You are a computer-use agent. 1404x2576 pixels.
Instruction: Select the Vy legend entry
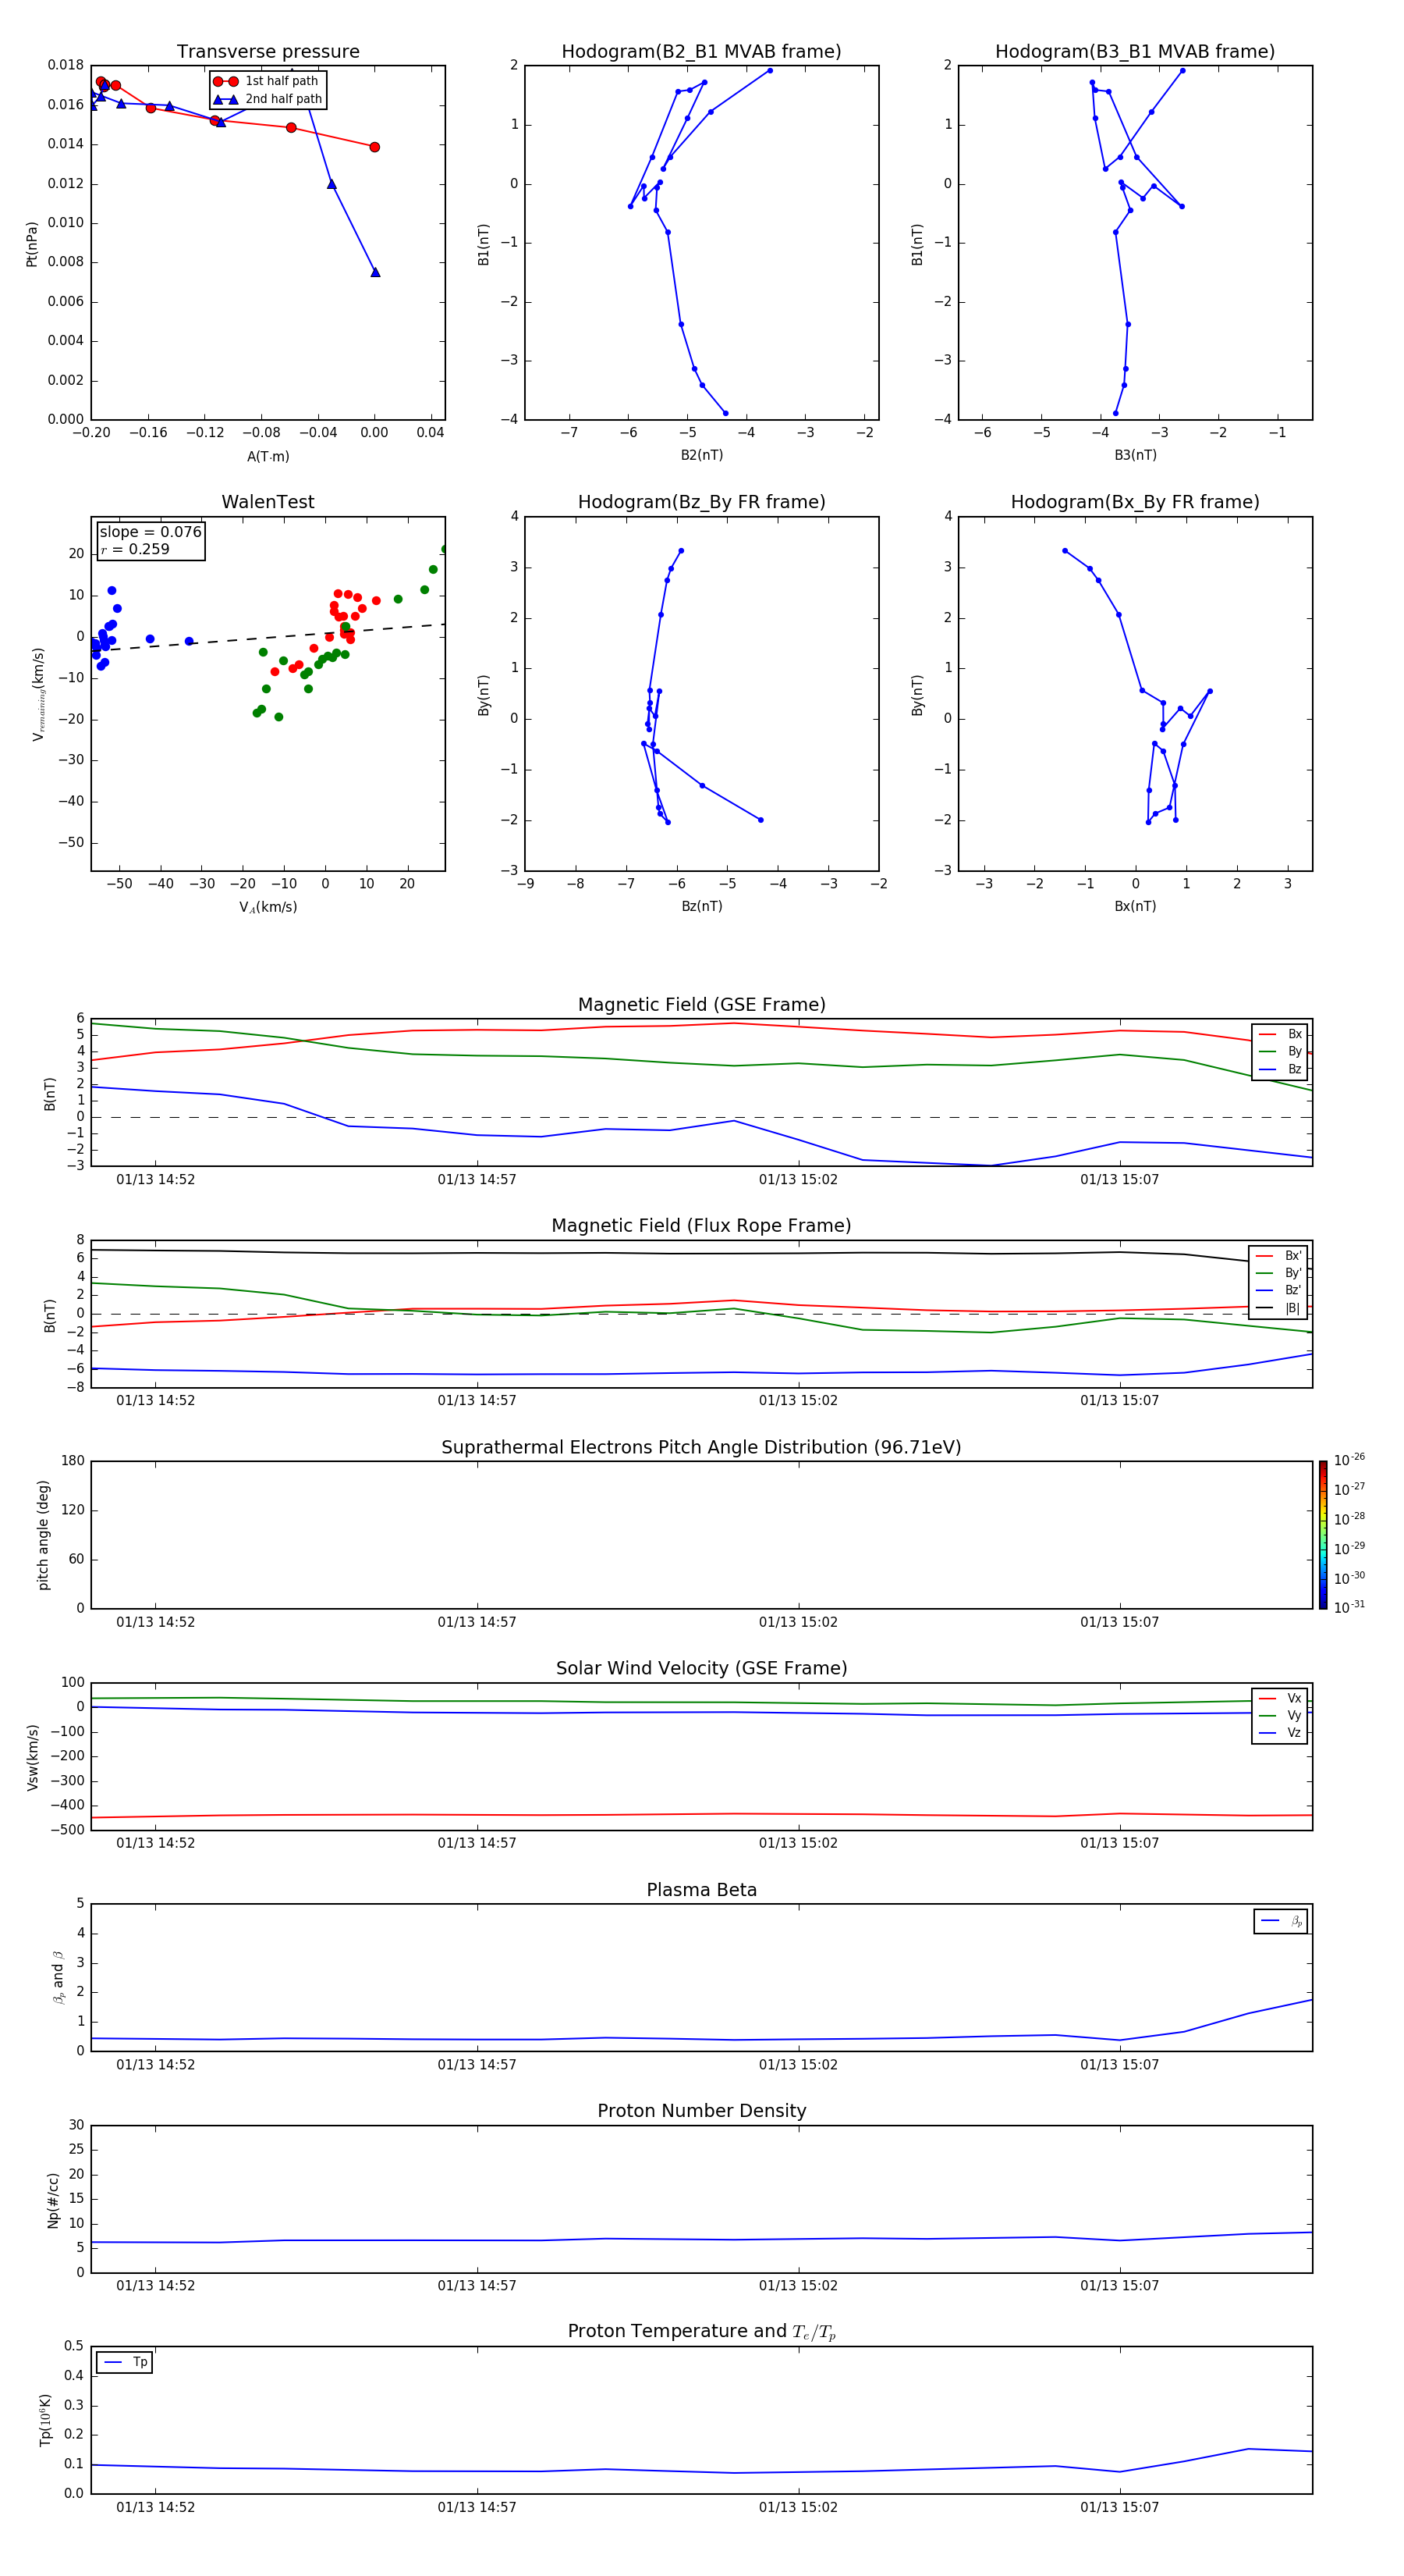pyautogui.click(x=1280, y=1716)
